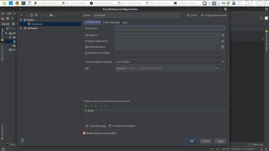
Task: Switch to Terminal window in taskbar
Action: point(185,3)
